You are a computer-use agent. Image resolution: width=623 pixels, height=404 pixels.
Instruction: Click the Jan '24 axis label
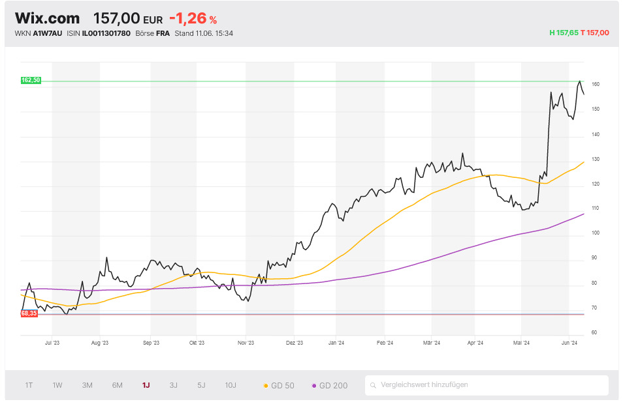tap(336, 343)
